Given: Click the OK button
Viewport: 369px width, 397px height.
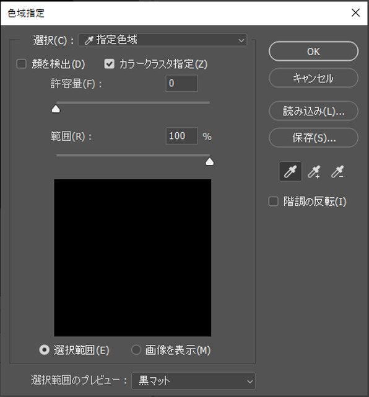Looking at the screenshot, I should [313, 51].
